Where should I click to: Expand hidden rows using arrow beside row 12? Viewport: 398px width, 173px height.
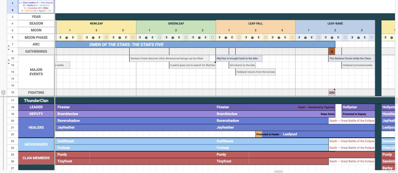point(9,63)
